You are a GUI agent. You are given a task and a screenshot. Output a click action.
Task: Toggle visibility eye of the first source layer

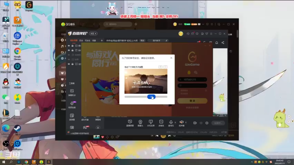coord(69,45)
